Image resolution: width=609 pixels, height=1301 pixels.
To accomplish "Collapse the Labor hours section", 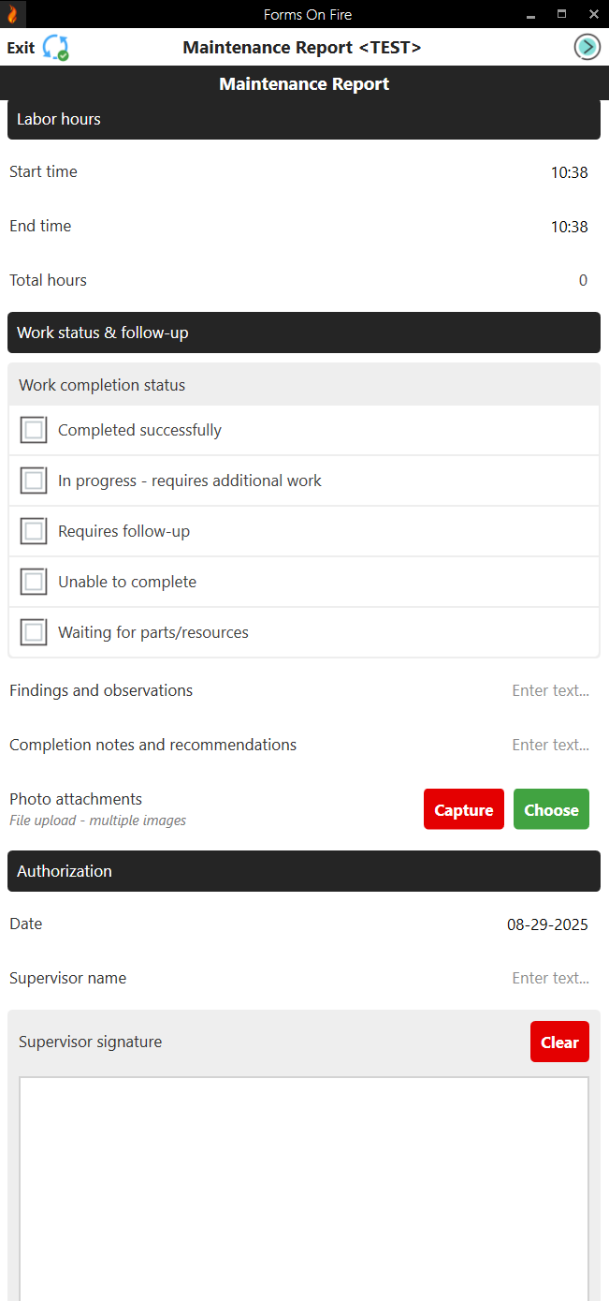I will 304,119.
